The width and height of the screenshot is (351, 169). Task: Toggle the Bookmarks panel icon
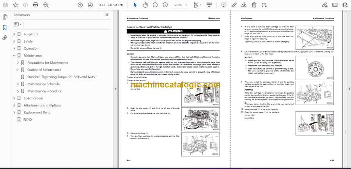tap(5, 28)
